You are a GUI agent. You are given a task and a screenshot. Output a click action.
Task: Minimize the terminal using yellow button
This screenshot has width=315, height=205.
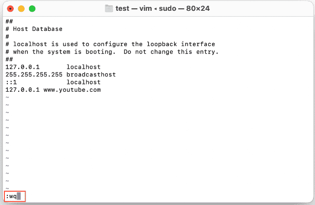point(21,9)
